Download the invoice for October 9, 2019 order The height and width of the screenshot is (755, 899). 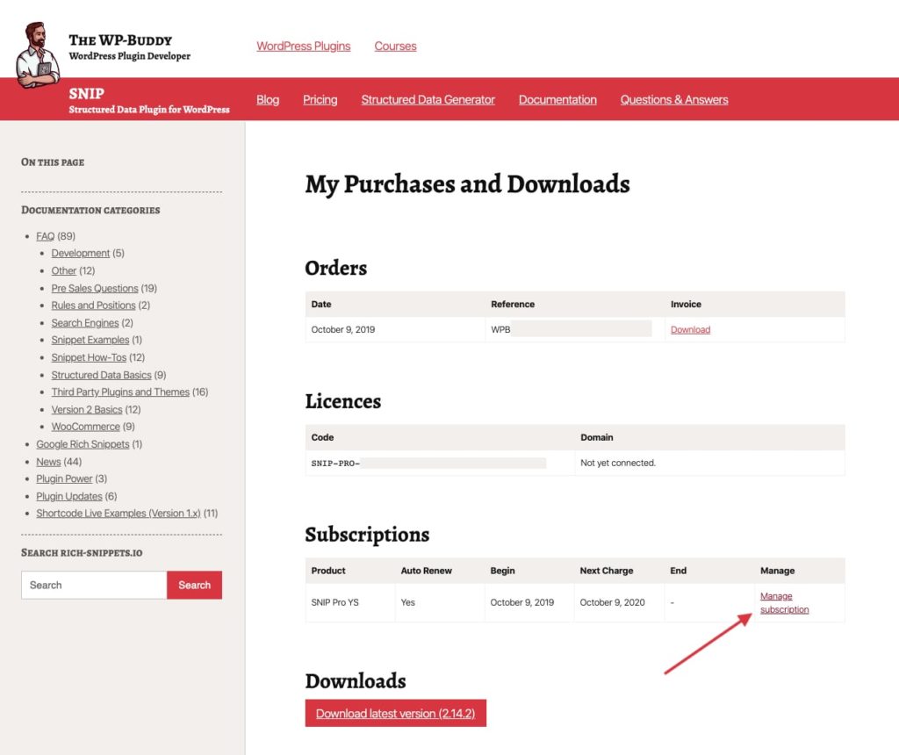690,329
